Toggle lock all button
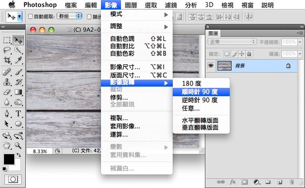The height and width of the screenshot is (188, 305). (x=249, y=54)
